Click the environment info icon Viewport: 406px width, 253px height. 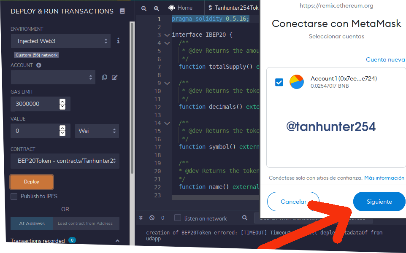coord(118,40)
